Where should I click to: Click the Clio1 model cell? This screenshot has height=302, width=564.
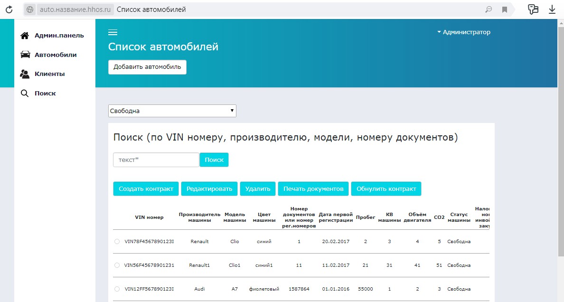pyautogui.click(x=235, y=265)
